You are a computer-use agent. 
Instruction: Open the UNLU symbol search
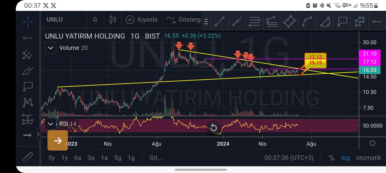click(x=54, y=20)
